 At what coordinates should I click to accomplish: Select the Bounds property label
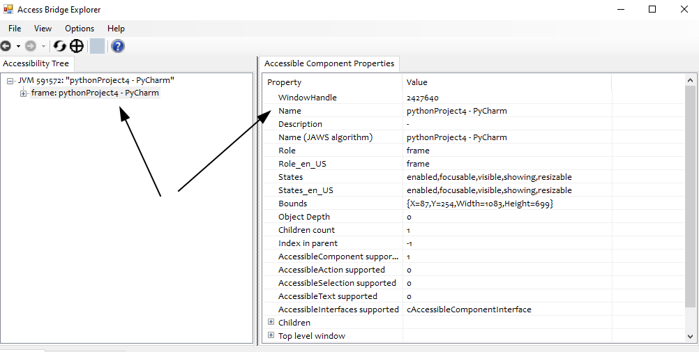(x=293, y=204)
